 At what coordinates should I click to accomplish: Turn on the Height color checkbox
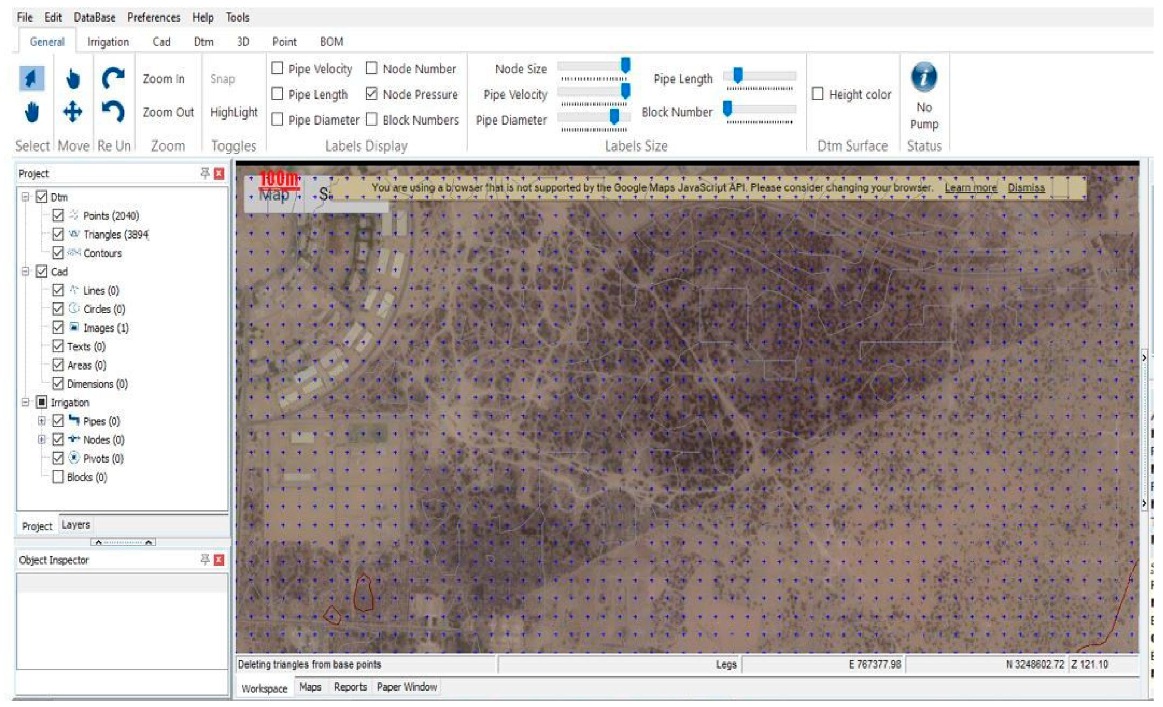click(x=818, y=94)
